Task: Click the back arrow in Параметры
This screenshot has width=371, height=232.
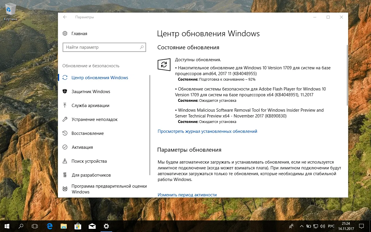Action: 65,17
